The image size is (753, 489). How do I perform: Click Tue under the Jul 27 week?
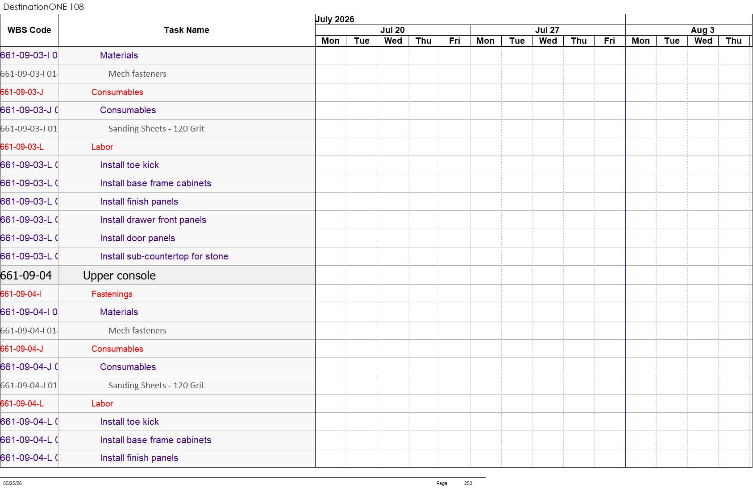click(517, 41)
